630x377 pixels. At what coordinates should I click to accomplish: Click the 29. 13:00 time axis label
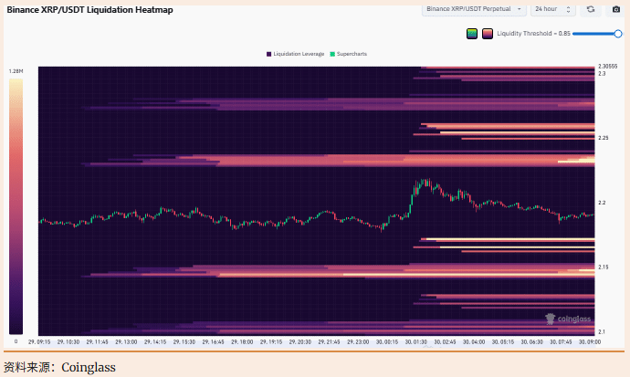(x=126, y=342)
